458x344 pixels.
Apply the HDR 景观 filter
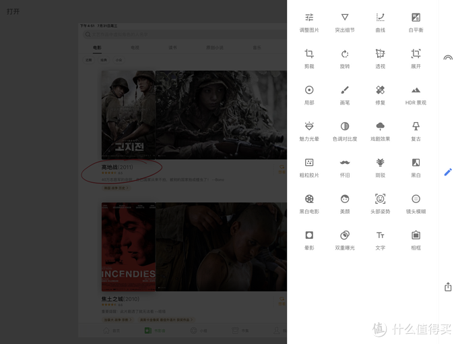coord(416,95)
